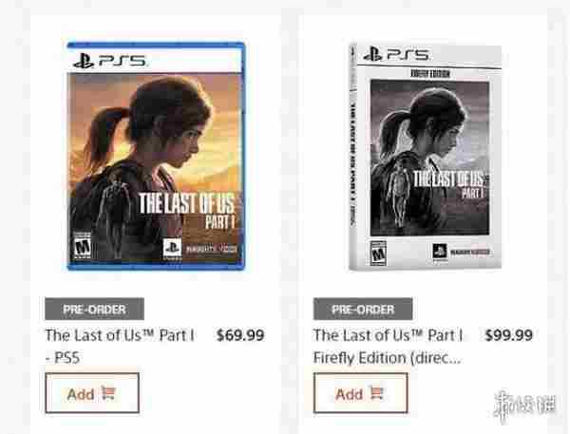Click the cart icon in the $69.99 Add button

point(109,393)
